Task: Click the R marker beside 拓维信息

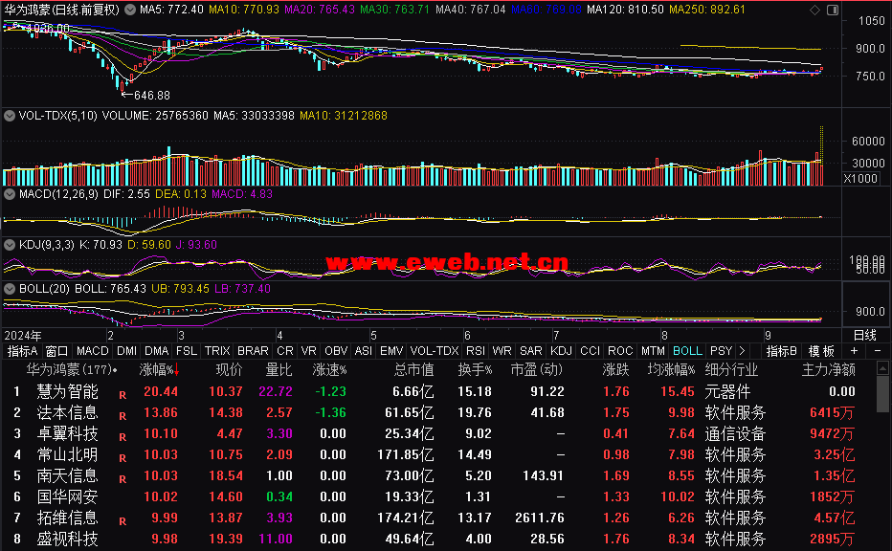Action: [123, 520]
